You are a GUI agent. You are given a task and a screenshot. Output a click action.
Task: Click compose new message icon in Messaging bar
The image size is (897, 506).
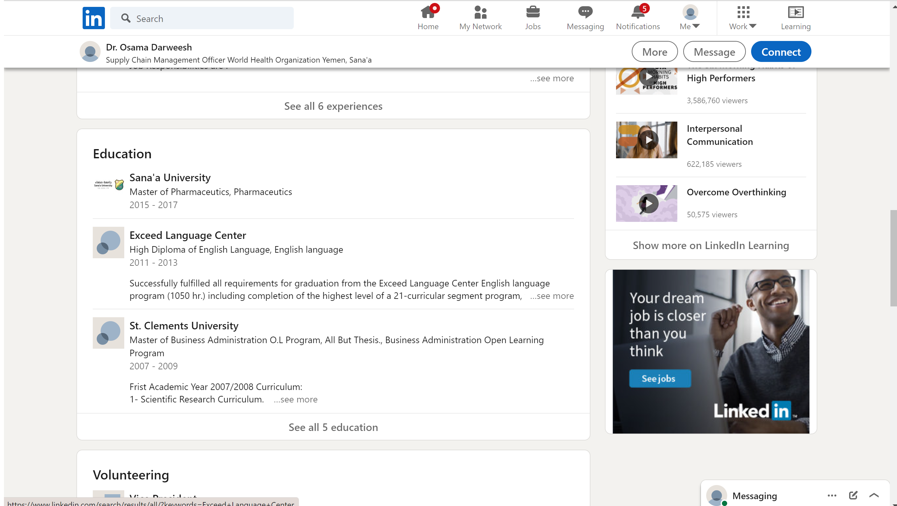[853, 495]
